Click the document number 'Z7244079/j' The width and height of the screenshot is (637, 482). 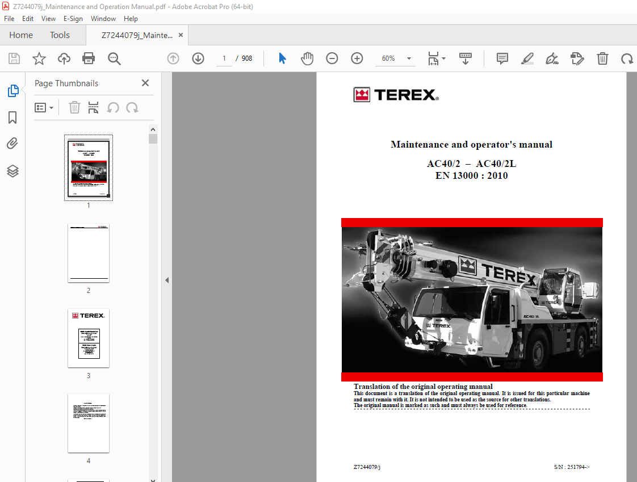tap(367, 467)
